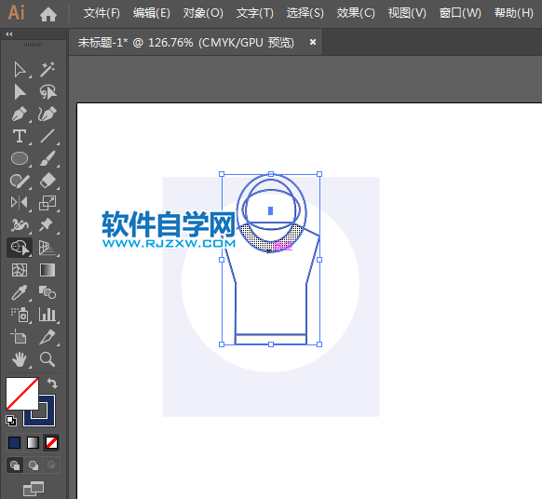This screenshot has width=542, height=499.
Task: Open the 文件(F) menu
Action: click(102, 13)
